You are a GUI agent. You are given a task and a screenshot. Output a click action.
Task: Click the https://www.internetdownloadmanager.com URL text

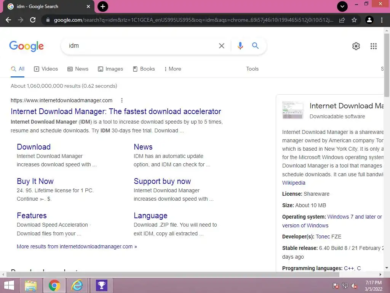(x=61, y=100)
